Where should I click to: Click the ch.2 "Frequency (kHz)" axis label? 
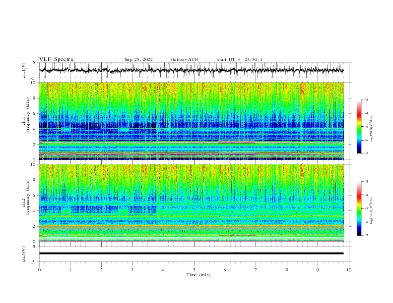pos(28,198)
